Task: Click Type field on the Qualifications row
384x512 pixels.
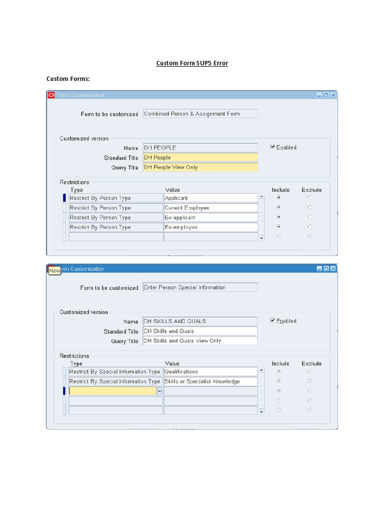Action: [115, 371]
